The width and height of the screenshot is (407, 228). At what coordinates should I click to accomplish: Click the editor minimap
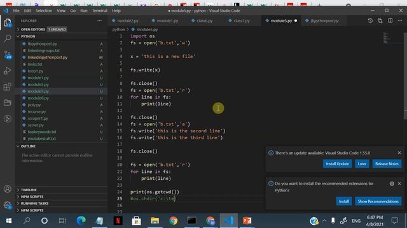pos(387,38)
